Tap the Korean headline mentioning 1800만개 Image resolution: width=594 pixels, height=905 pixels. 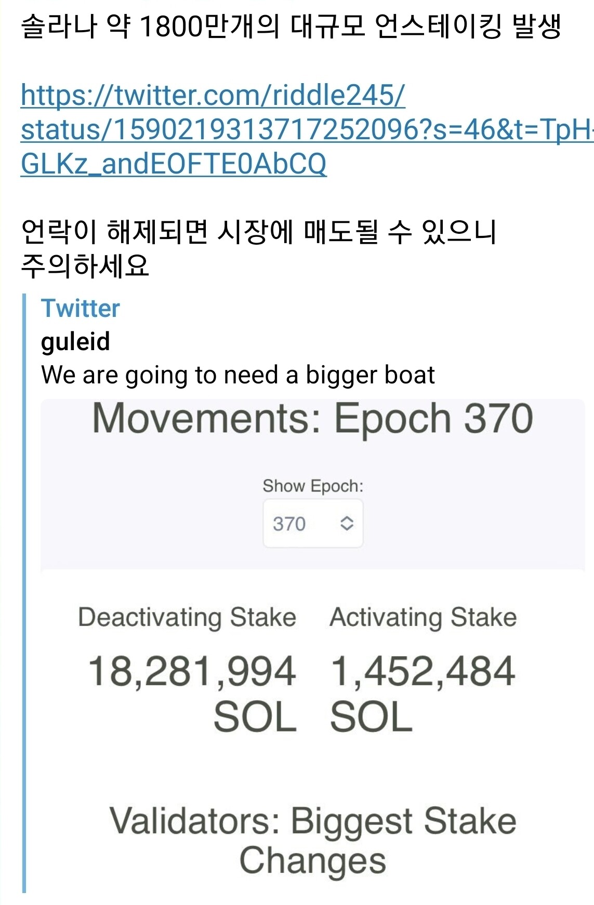pyautogui.click(x=291, y=27)
